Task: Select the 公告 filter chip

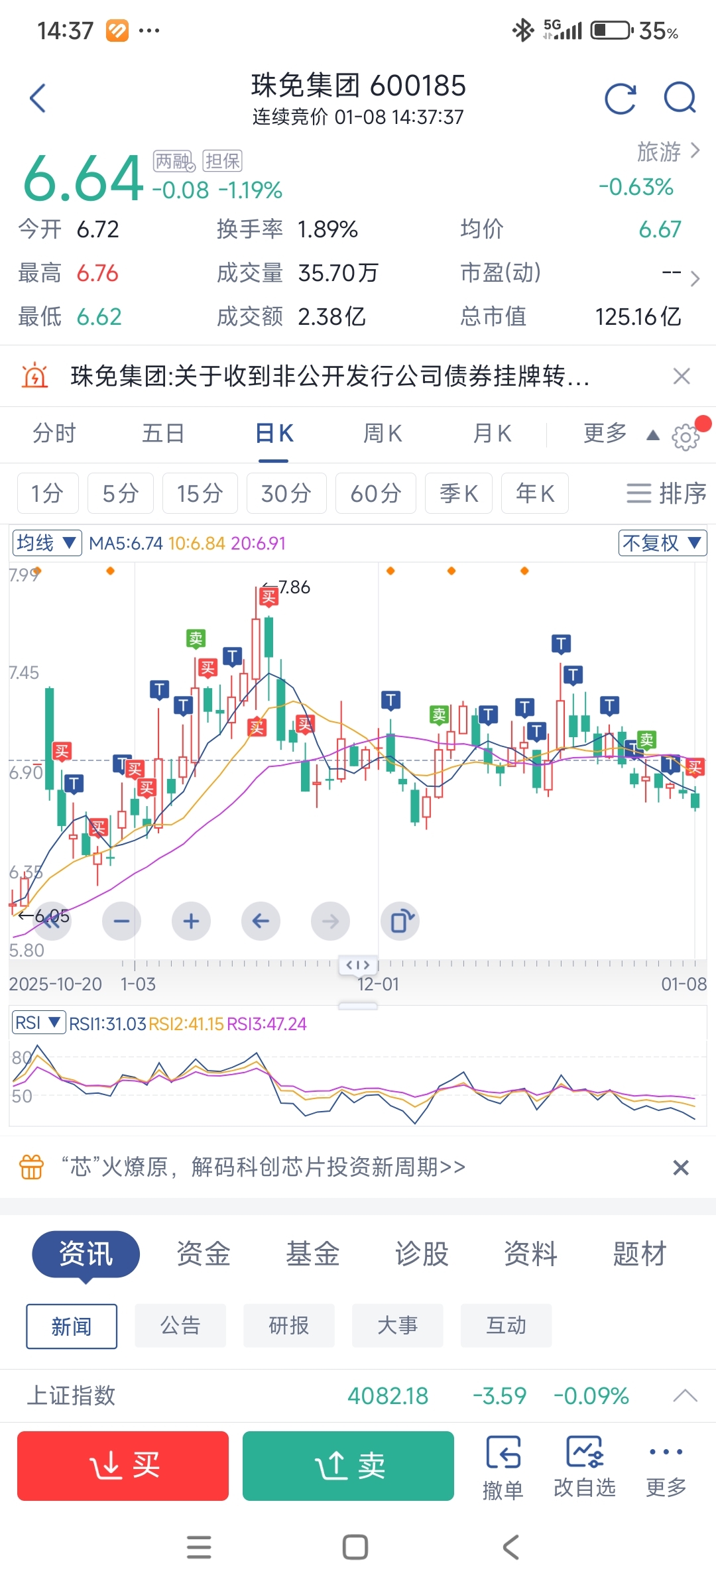Action: [180, 1326]
